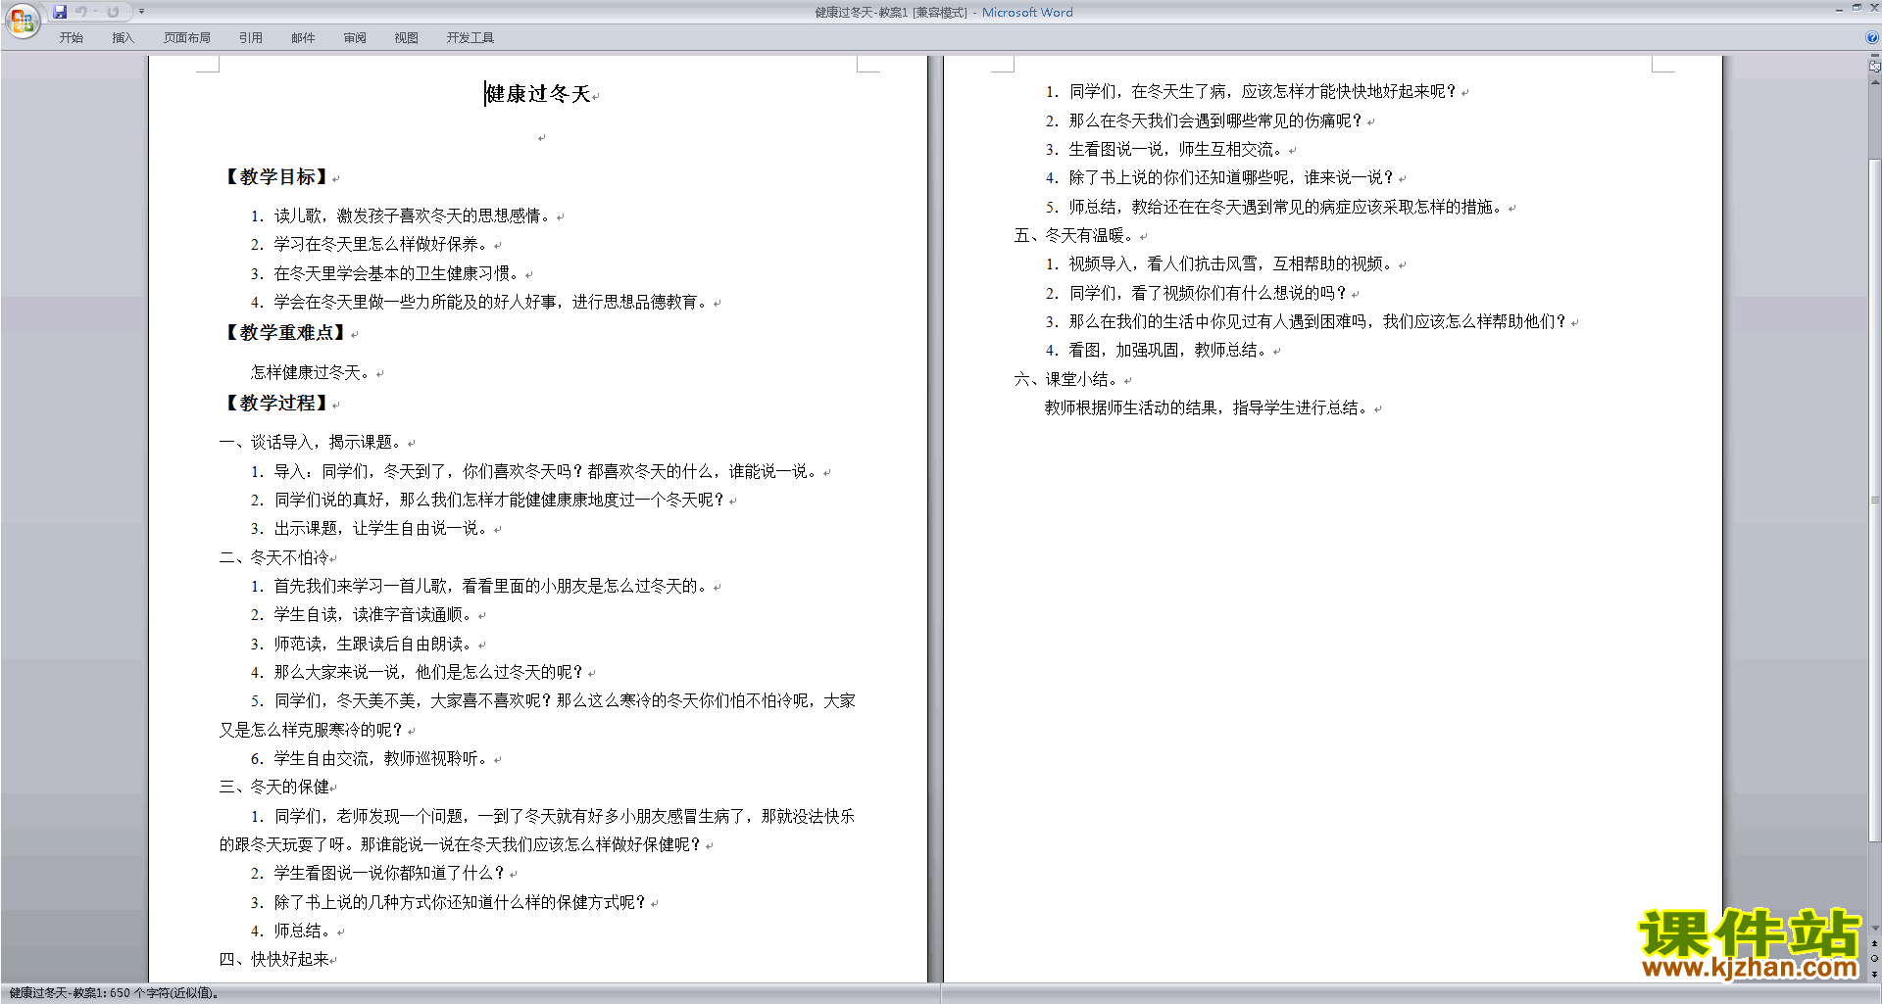Go to previous page double-arrow button
Screen dimensions: 1882x1004
click(1874, 944)
